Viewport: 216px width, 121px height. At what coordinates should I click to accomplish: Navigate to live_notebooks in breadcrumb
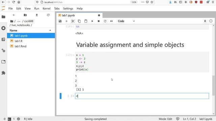coord(21,25)
